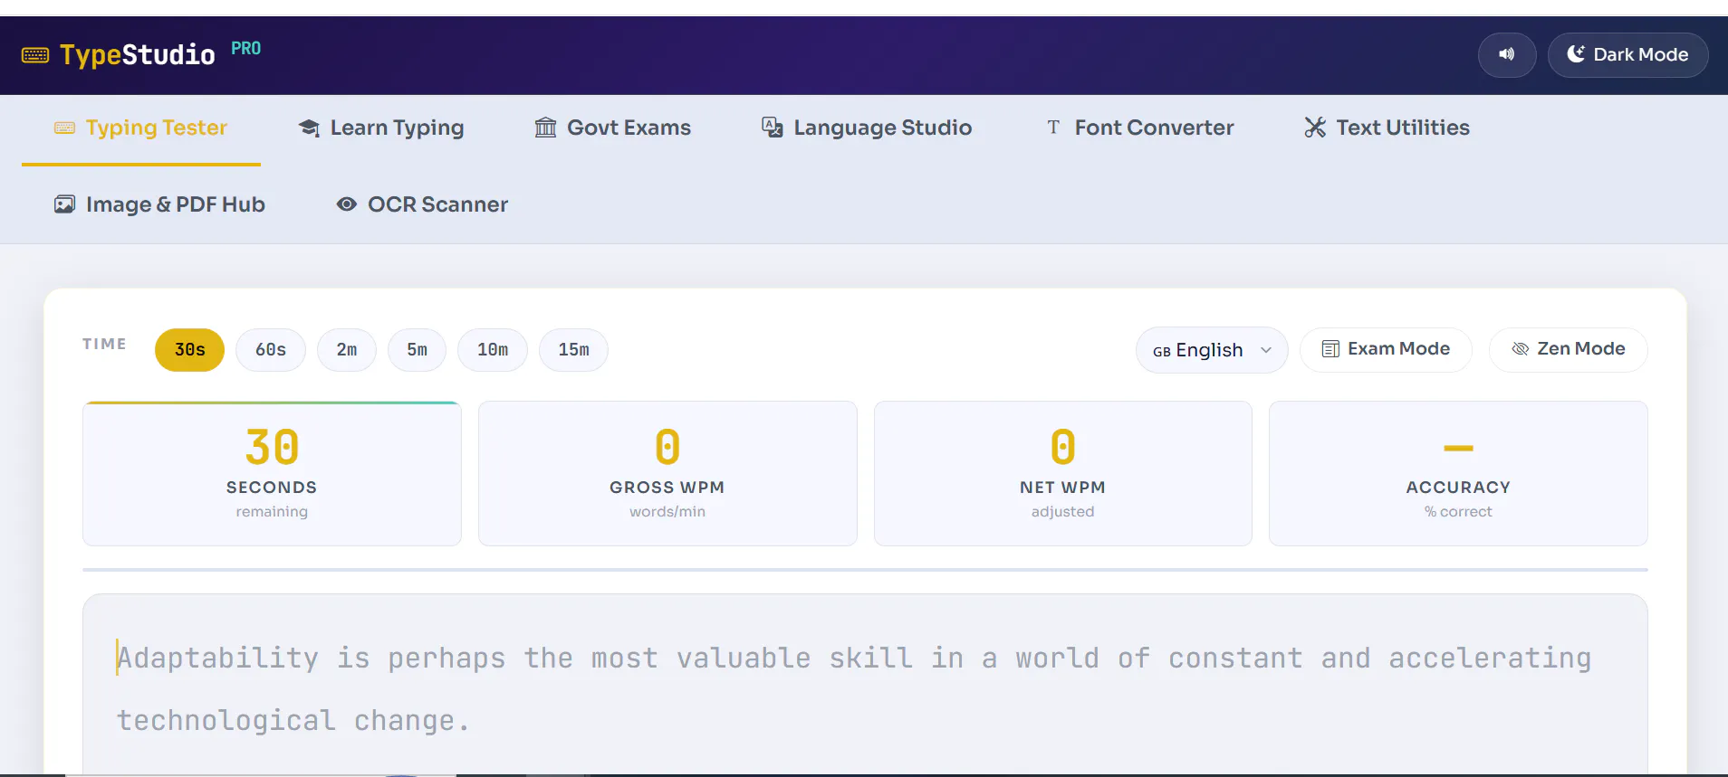Select the 30s time option
Viewport: 1728px width, 777px height.
coord(189,350)
